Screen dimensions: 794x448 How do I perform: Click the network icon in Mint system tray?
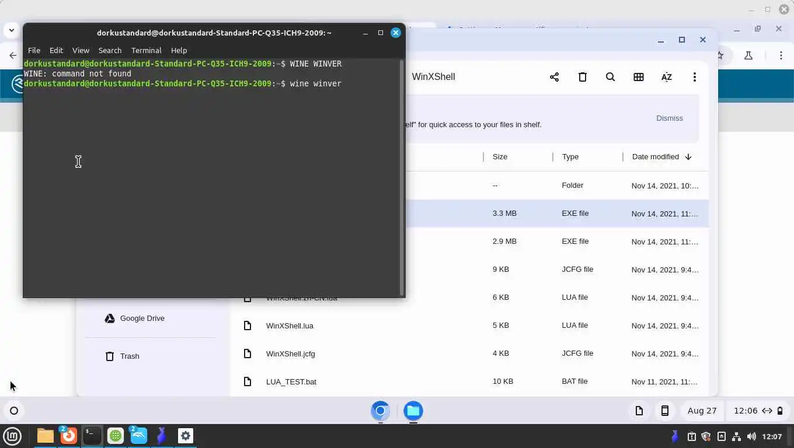click(x=736, y=436)
